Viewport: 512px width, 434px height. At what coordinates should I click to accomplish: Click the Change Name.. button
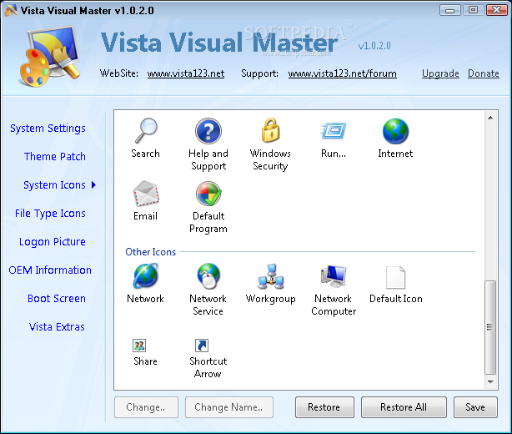coord(229,407)
